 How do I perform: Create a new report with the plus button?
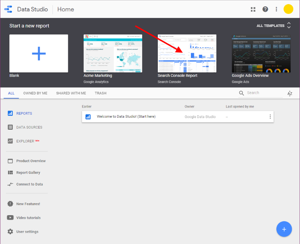pos(284,229)
